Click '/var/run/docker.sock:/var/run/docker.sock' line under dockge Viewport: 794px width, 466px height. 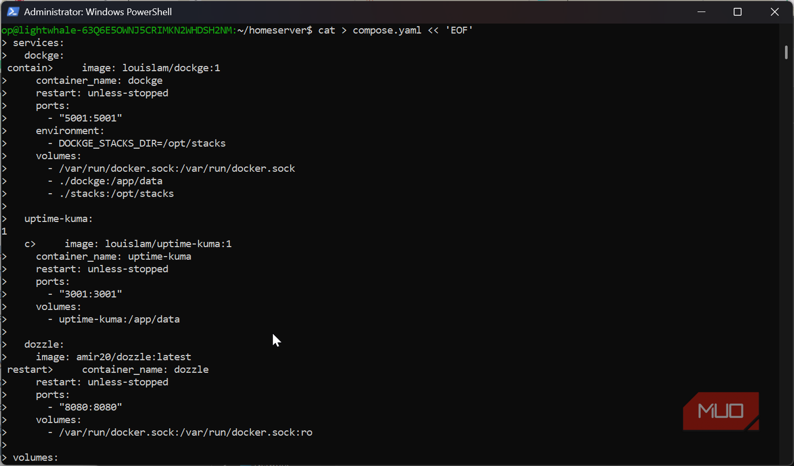pyautogui.click(x=177, y=168)
